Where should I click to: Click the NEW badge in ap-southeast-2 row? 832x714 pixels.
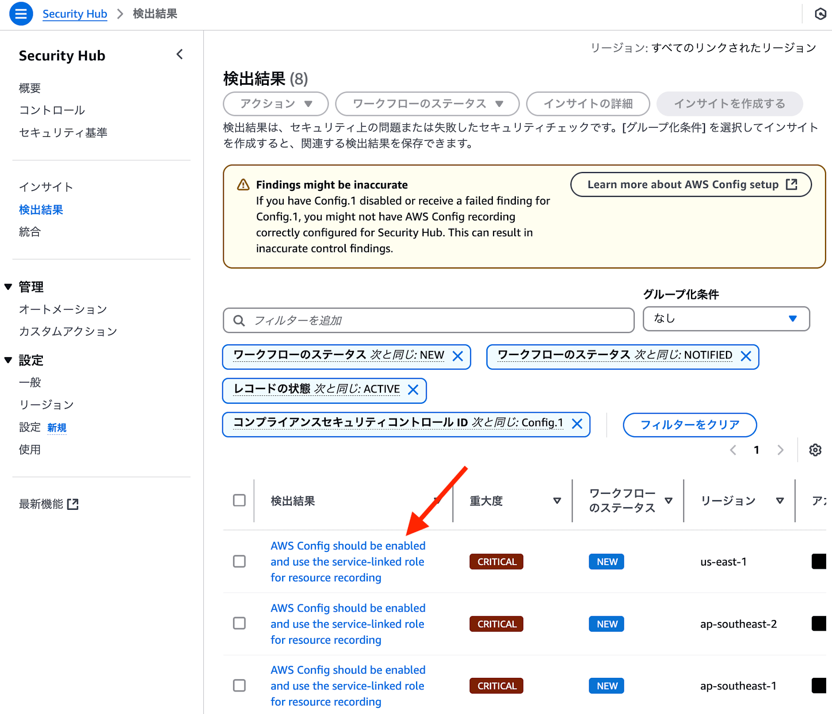(x=607, y=624)
